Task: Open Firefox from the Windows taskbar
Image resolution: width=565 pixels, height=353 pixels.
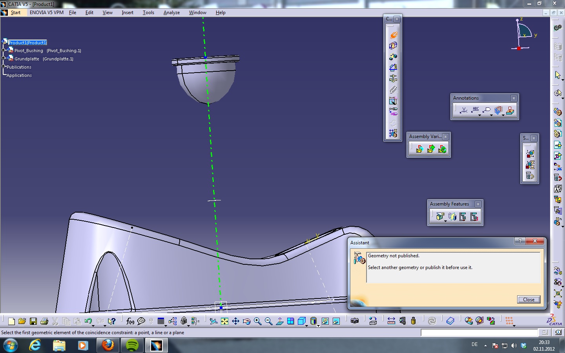Action: coord(108,345)
